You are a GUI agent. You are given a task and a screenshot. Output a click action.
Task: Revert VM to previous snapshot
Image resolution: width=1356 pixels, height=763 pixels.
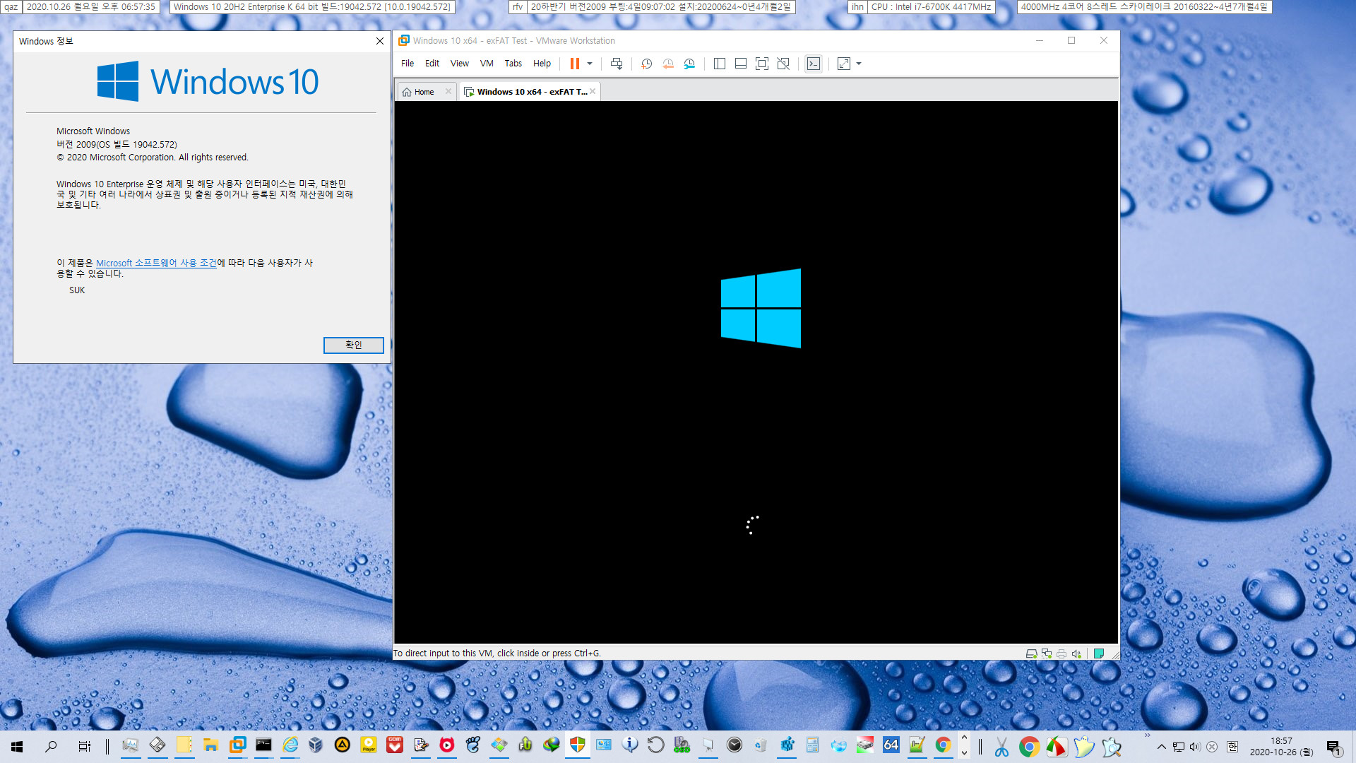point(668,64)
